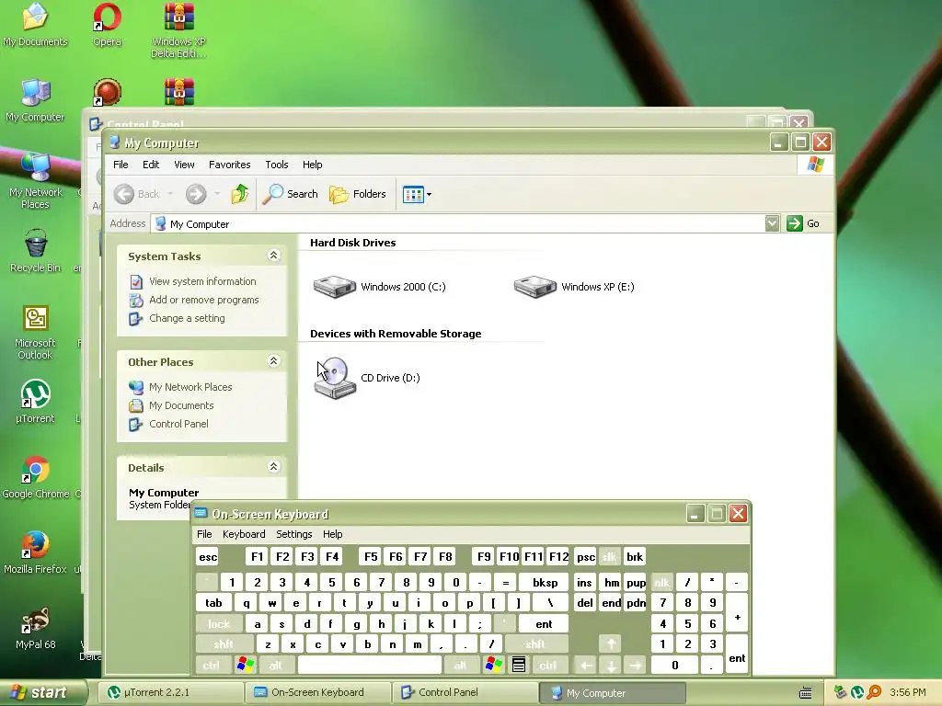Open the Recycle Bin desktop icon

36,251
